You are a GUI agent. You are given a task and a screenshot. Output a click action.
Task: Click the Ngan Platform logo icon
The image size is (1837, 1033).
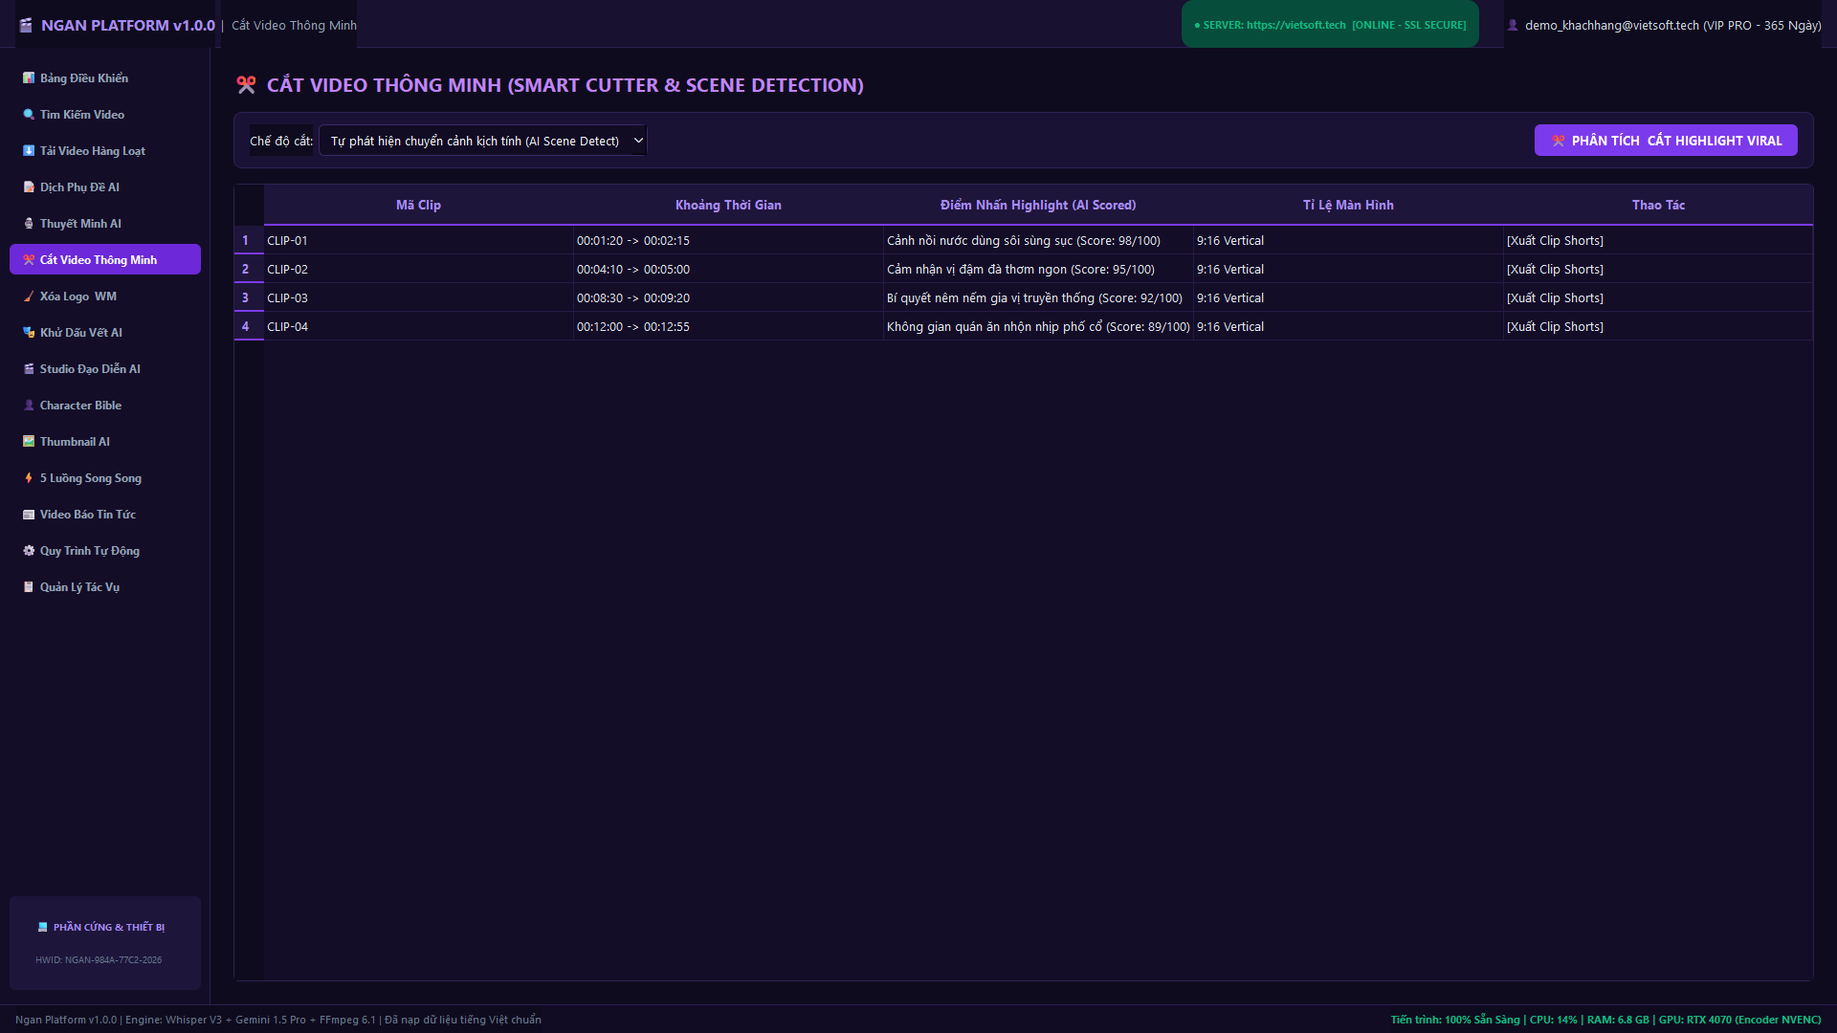[26, 25]
